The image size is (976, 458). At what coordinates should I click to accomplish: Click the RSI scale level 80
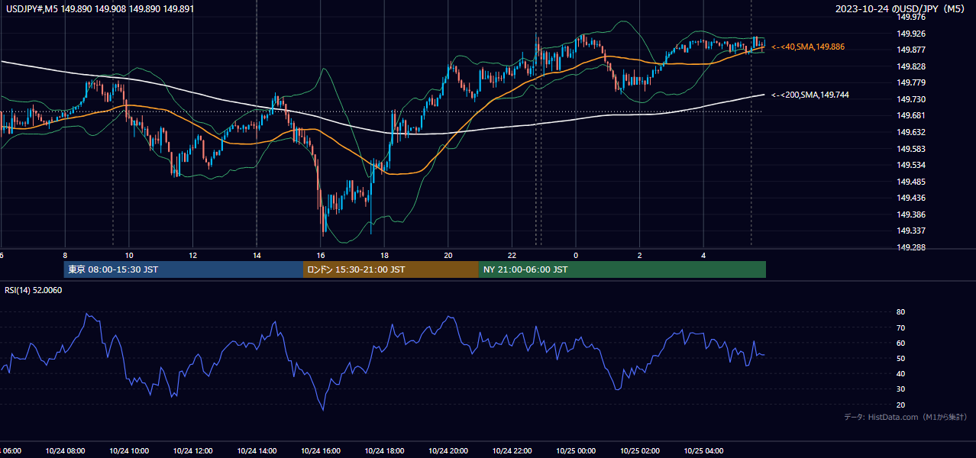coord(900,312)
